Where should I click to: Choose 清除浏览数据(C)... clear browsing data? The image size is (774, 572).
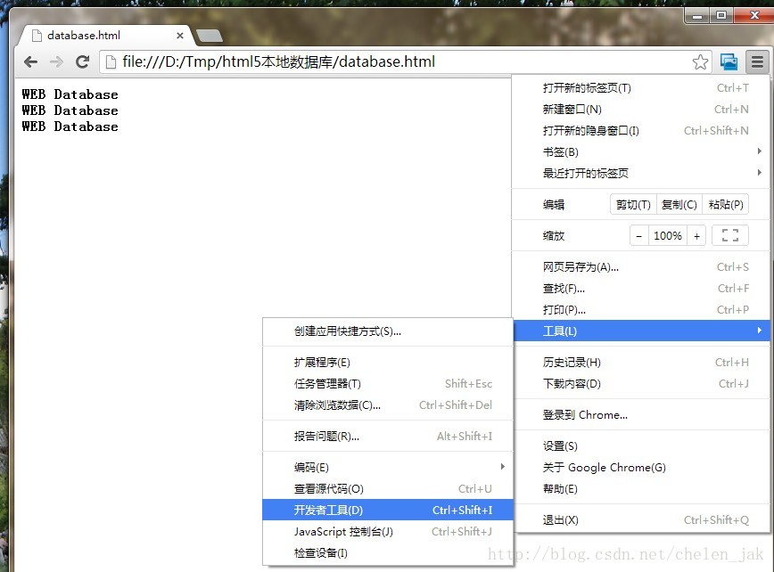388,404
